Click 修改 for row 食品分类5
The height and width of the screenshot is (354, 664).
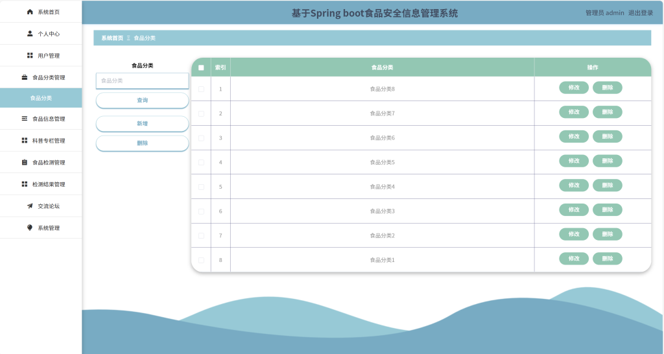[x=574, y=161]
